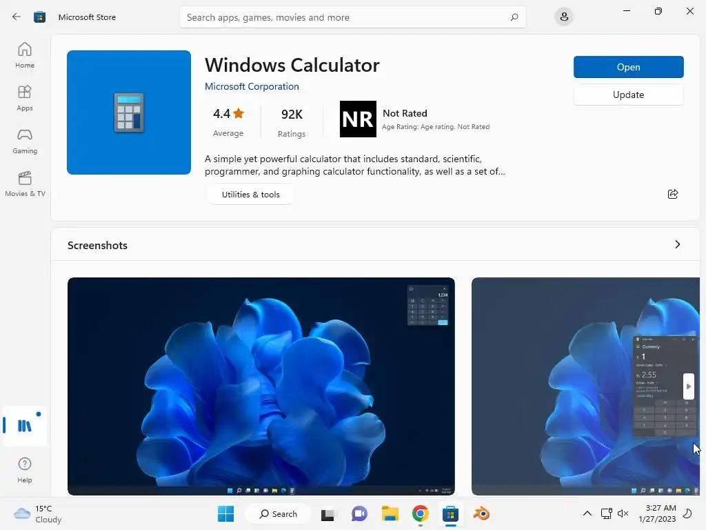Open the user account profile icon
The width and height of the screenshot is (706, 530).
pyautogui.click(x=564, y=17)
